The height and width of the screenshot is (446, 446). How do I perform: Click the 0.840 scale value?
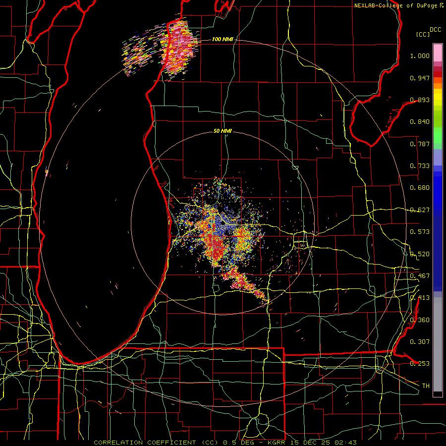click(420, 122)
